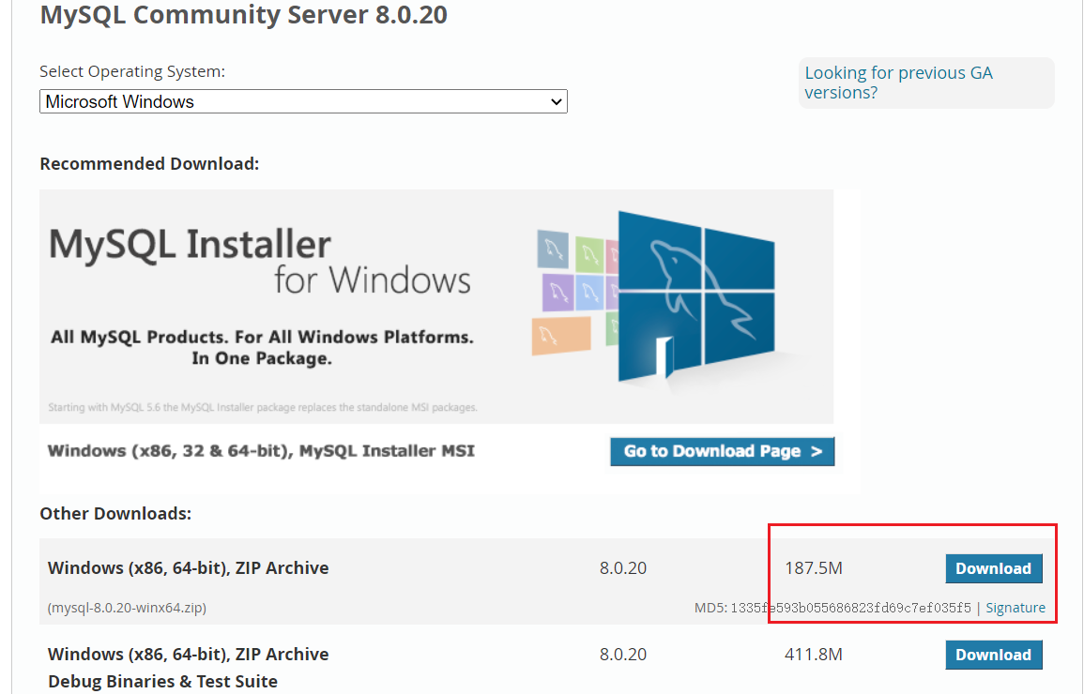Click the 411.8M file size
The height and width of the screenshot is (694, 1084).
pos(814,655)
